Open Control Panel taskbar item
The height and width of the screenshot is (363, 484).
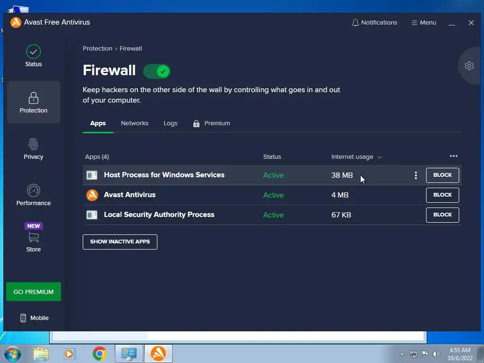click(x=129, y=354)
